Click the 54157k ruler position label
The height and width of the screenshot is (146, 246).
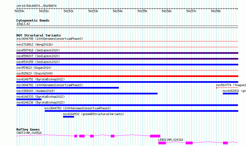191,11
